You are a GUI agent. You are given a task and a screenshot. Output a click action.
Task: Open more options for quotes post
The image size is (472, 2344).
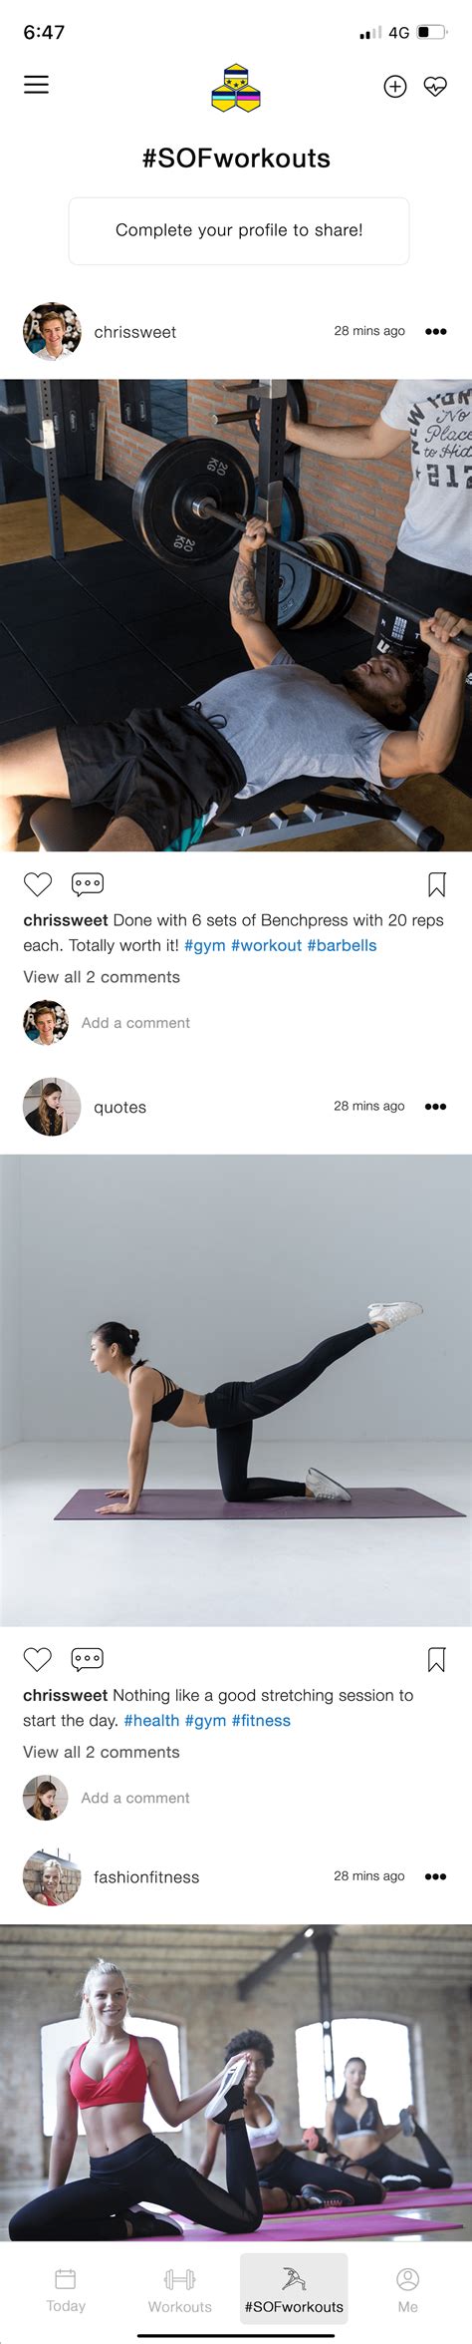pos(436,1107)
